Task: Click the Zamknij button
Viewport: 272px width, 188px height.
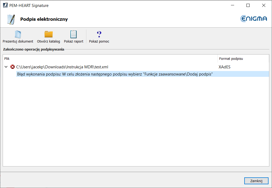Action: tap(256, 181)
